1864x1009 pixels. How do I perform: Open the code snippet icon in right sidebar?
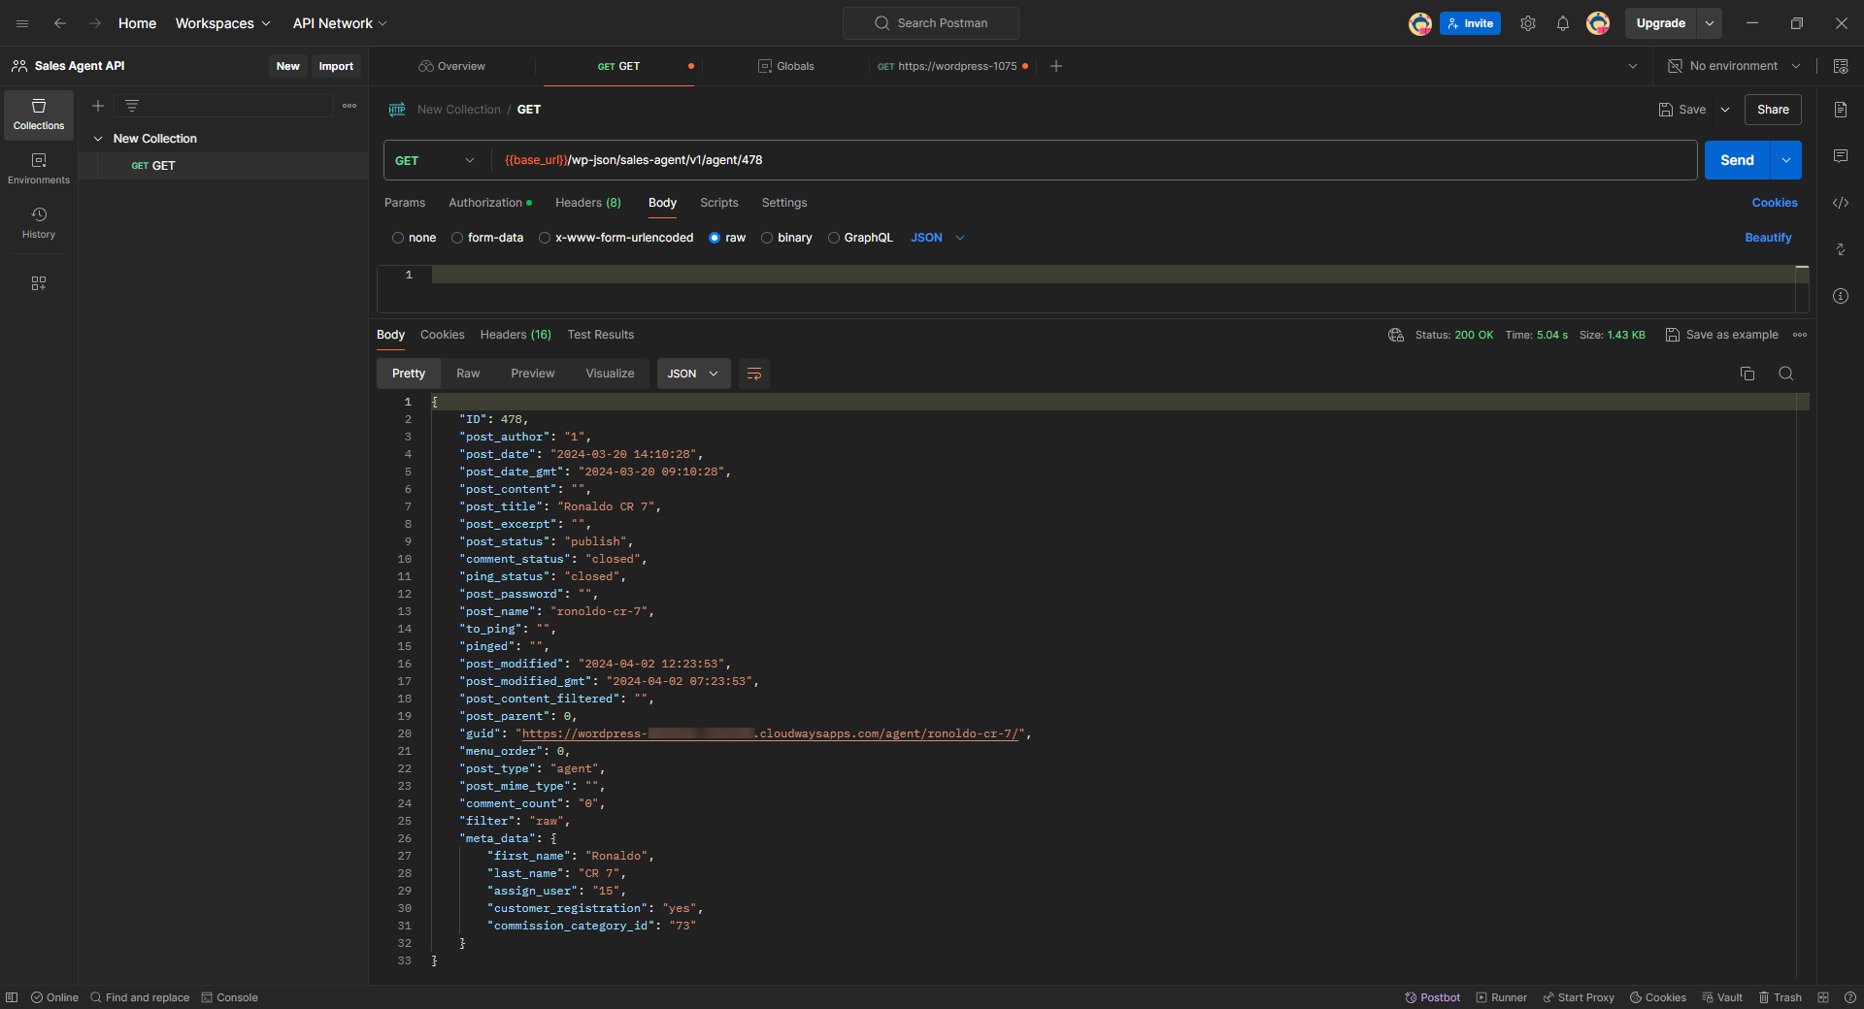click(x=1841, y=203)
